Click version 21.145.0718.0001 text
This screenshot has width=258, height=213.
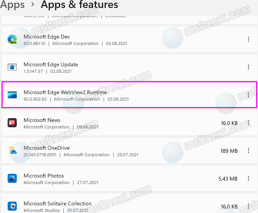click(x=40, y=155)
